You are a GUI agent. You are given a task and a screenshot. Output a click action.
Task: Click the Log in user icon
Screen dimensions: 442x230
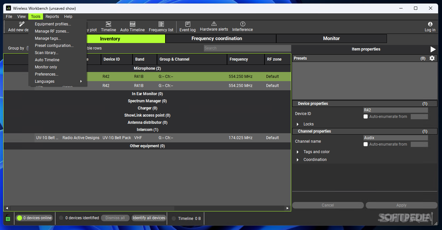(x=430, y=24)
